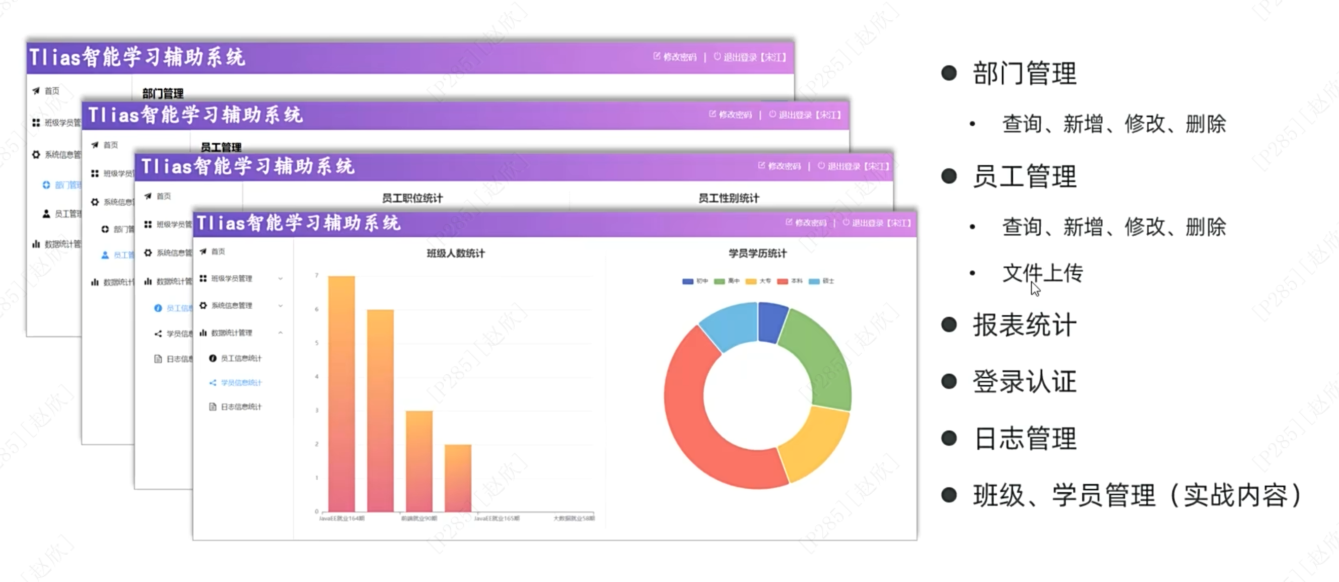Open 日志信息统计 menu item in front sidebar
This screenshot has width=1339, height=582.
241,407
